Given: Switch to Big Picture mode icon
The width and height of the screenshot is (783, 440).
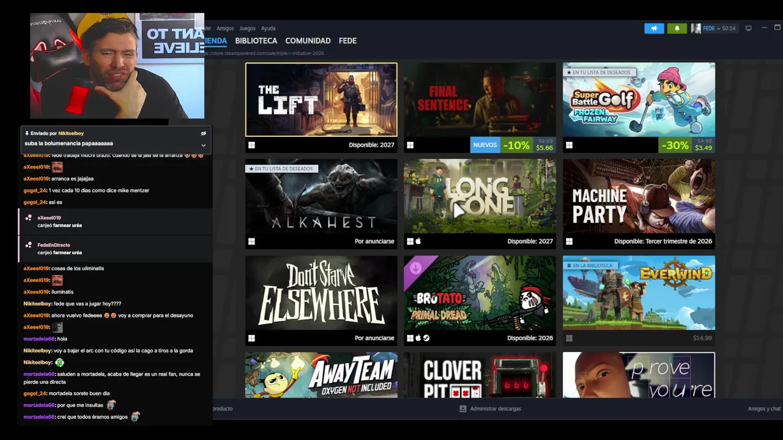Looking at the screenshot, I should [748, 28].
